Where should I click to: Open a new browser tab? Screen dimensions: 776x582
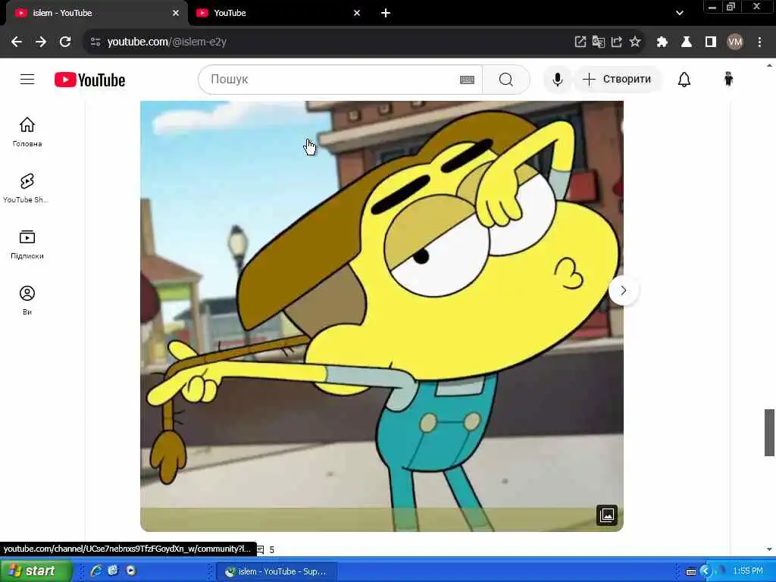pos(386,13)
